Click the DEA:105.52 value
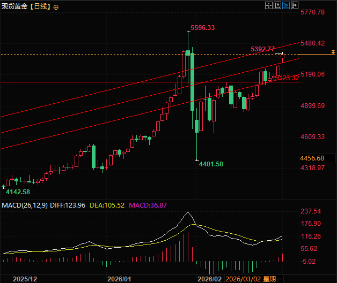The width and height of the screenshot is (337, 283). pyautogui.click(x=107, y=205)
